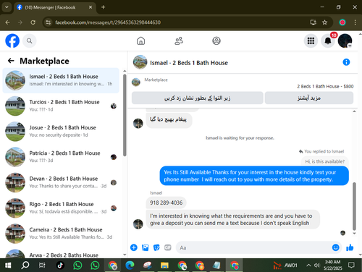
Task: Open Windows Start menu
Action: pyautogui.click(x=8, y=265)
